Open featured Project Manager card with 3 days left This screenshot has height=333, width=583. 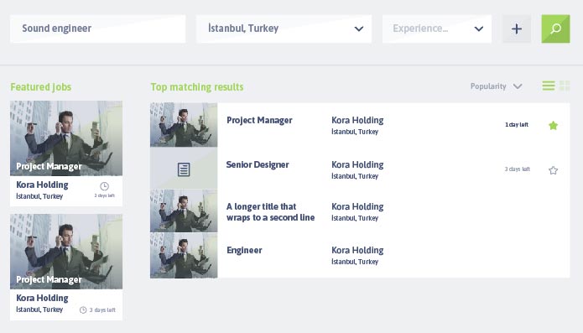pyautogui.click(x=66, y=267)
